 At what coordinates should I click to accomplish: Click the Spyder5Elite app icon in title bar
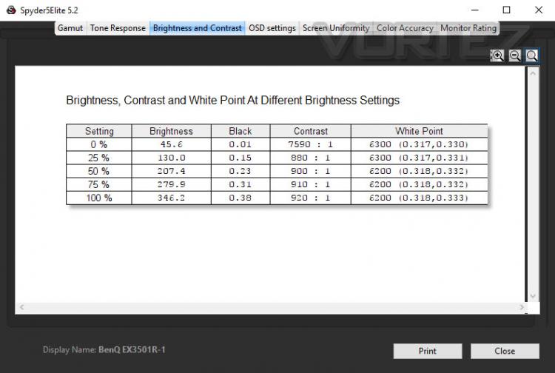coord(11,10)
